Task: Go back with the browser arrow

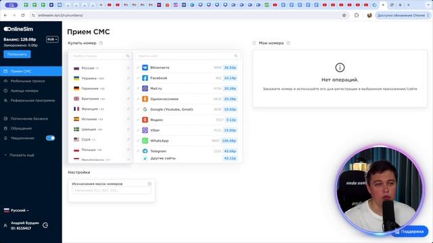Action: point(5,16)
